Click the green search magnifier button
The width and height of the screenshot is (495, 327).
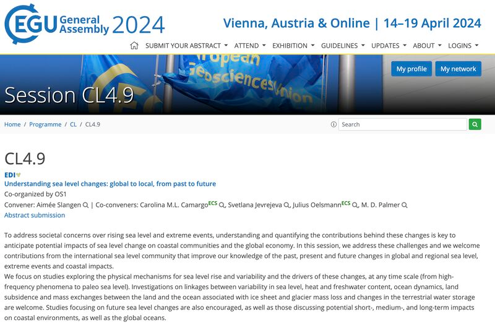click(x=475, y=124)
